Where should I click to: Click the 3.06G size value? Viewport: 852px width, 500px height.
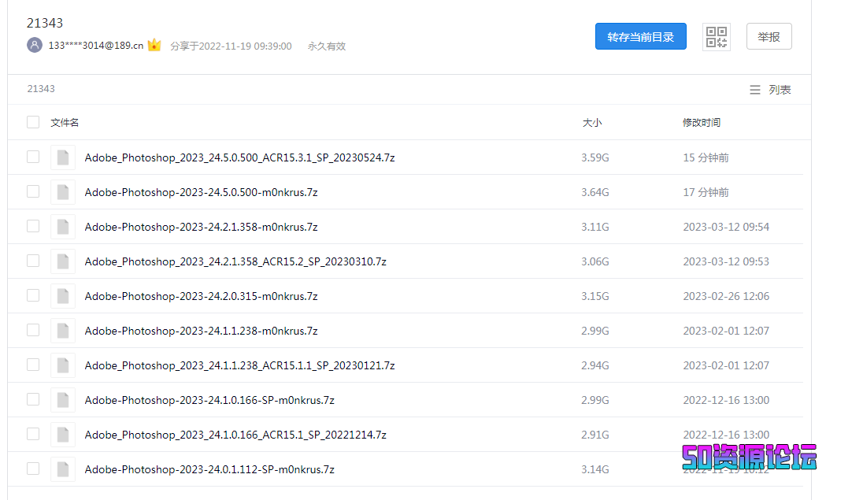595,262
